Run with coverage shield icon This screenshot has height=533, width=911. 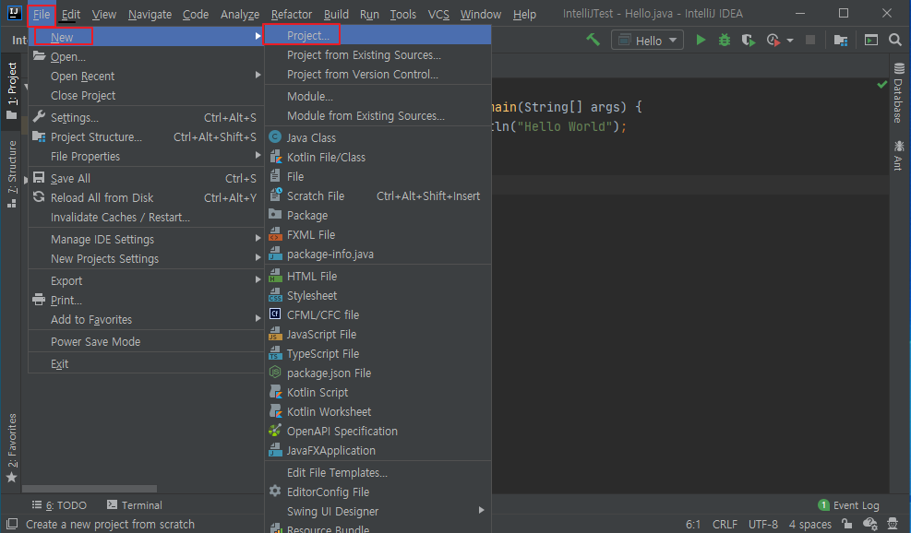[x=749, y=40]
